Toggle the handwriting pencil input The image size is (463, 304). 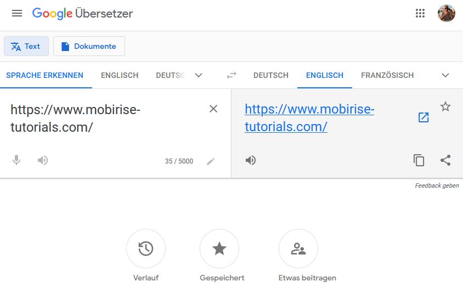pyautogui.click(x=211, y=161)
